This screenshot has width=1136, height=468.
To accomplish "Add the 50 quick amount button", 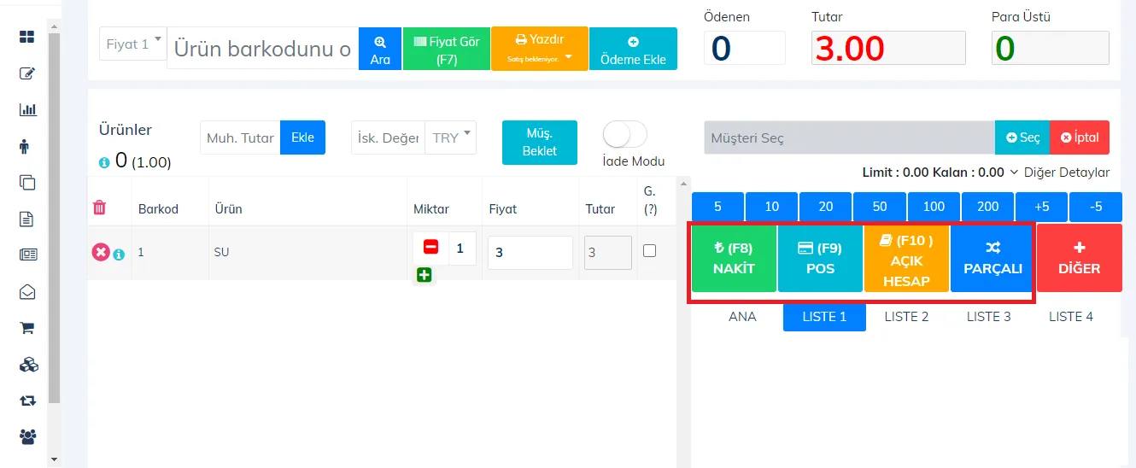I will click(x=880, y=207).
